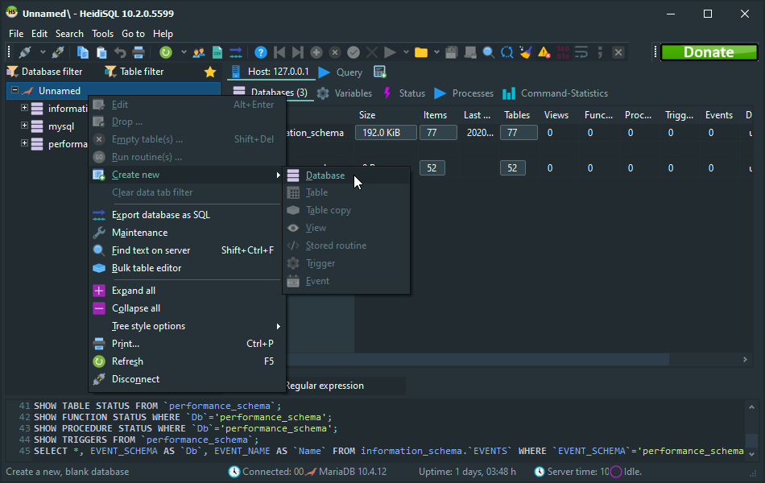Switch to the Processes tab
The height and width of the screenshot is (483, 765).
click(464, 93)
